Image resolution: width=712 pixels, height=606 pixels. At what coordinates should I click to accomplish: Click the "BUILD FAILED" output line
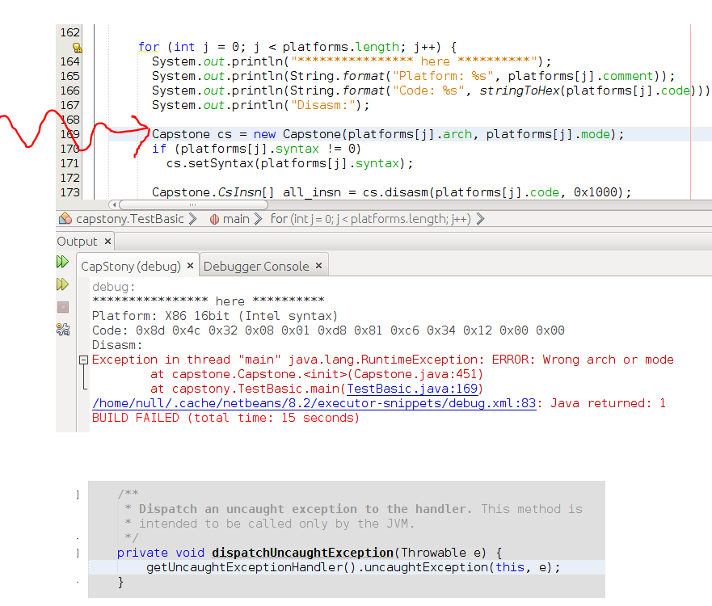point(225,418)
